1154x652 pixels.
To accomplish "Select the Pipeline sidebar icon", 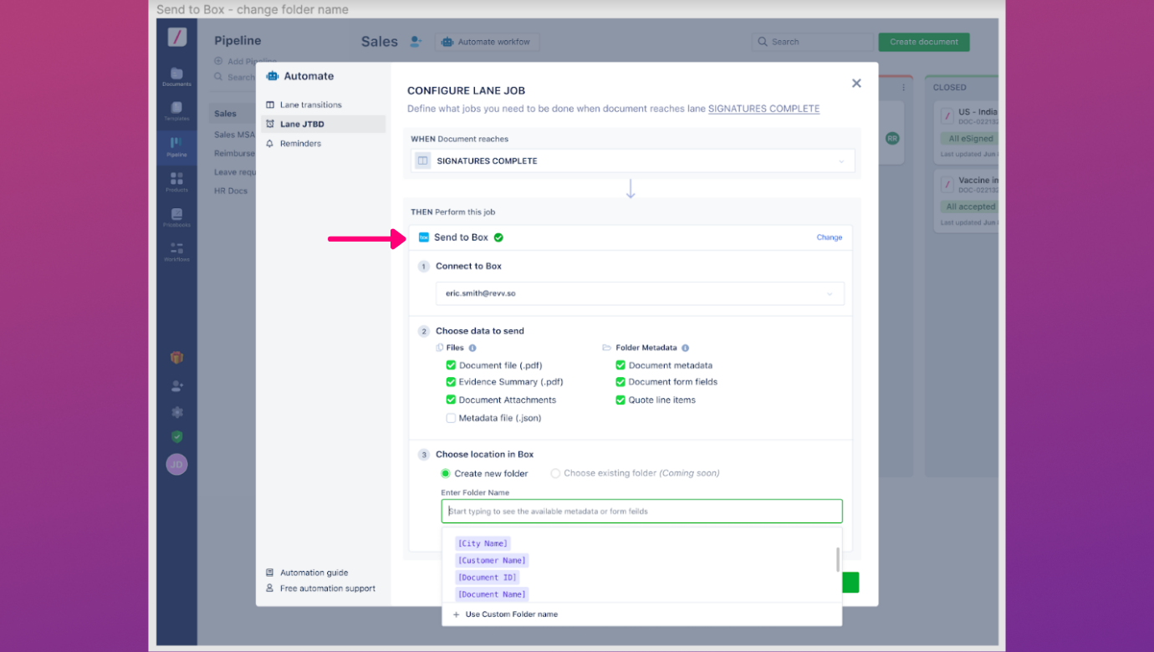I will [176, 147].
